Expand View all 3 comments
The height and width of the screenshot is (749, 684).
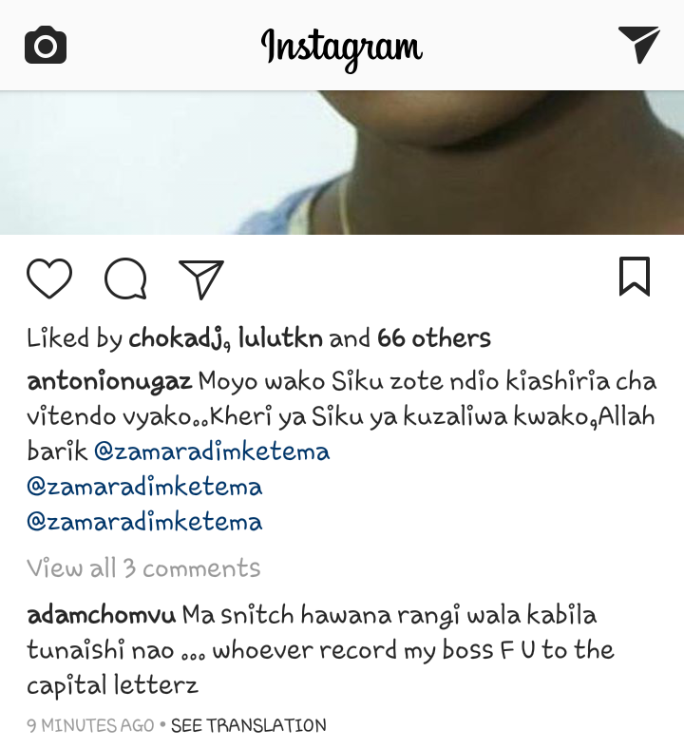click(143, 568)
